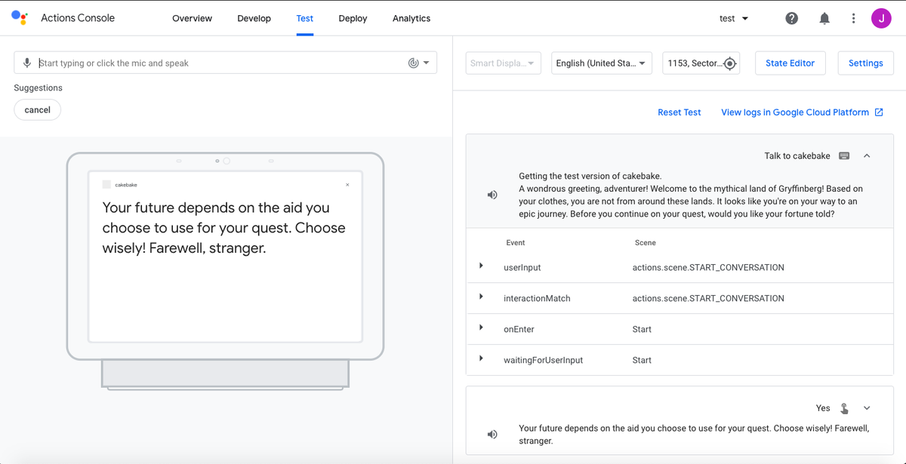Viewport: 906px width, 464px height.
Task: Open the test project dropdown in the top bar
Action: pyautogui.click(x=733, y=17)
